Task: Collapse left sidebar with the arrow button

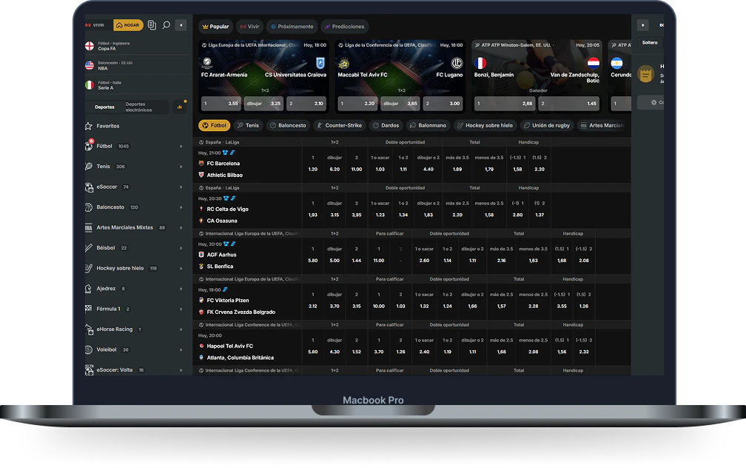Action: [181, 24]
